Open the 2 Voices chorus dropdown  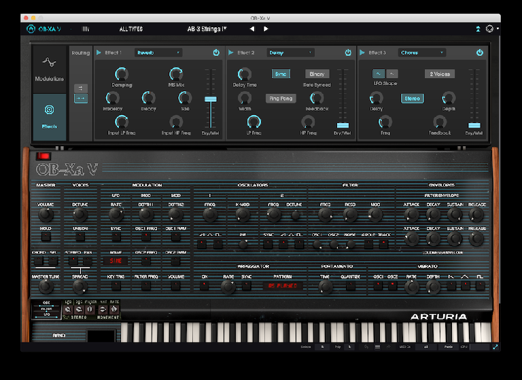(x=440, y=74)
